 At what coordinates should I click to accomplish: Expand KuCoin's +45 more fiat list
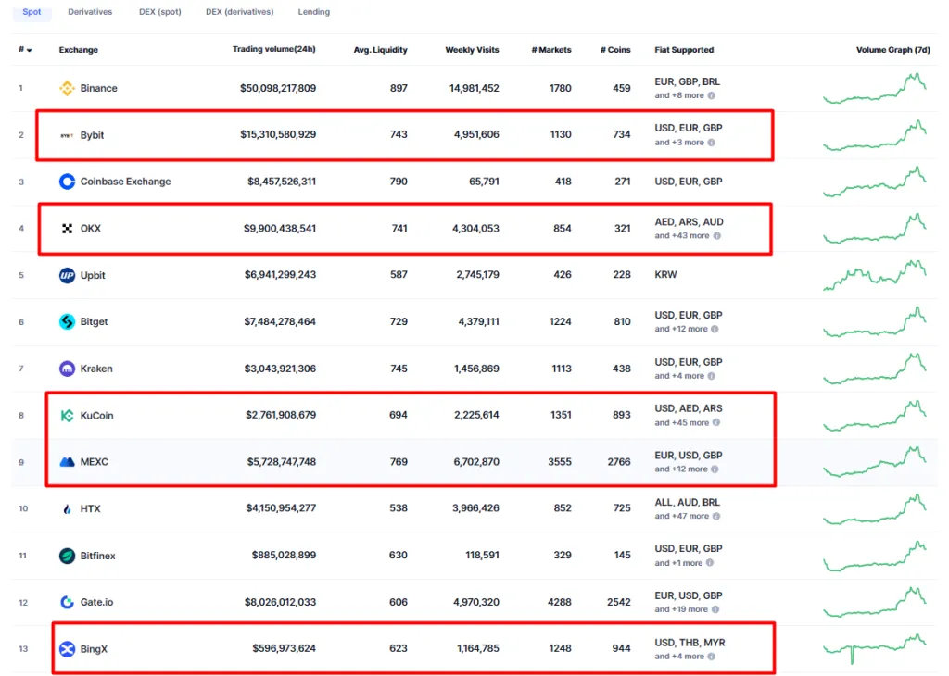[682, 422]
